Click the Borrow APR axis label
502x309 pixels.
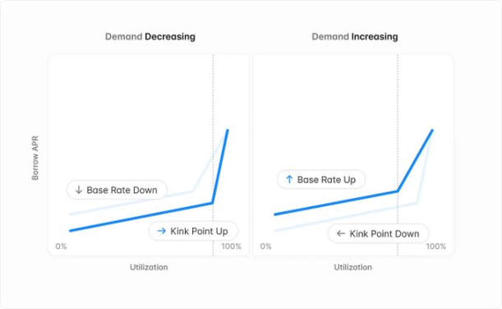35,158
